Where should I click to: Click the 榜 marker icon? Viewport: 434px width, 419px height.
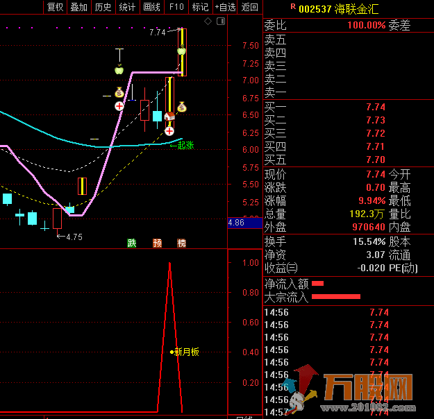click(181, 243)
